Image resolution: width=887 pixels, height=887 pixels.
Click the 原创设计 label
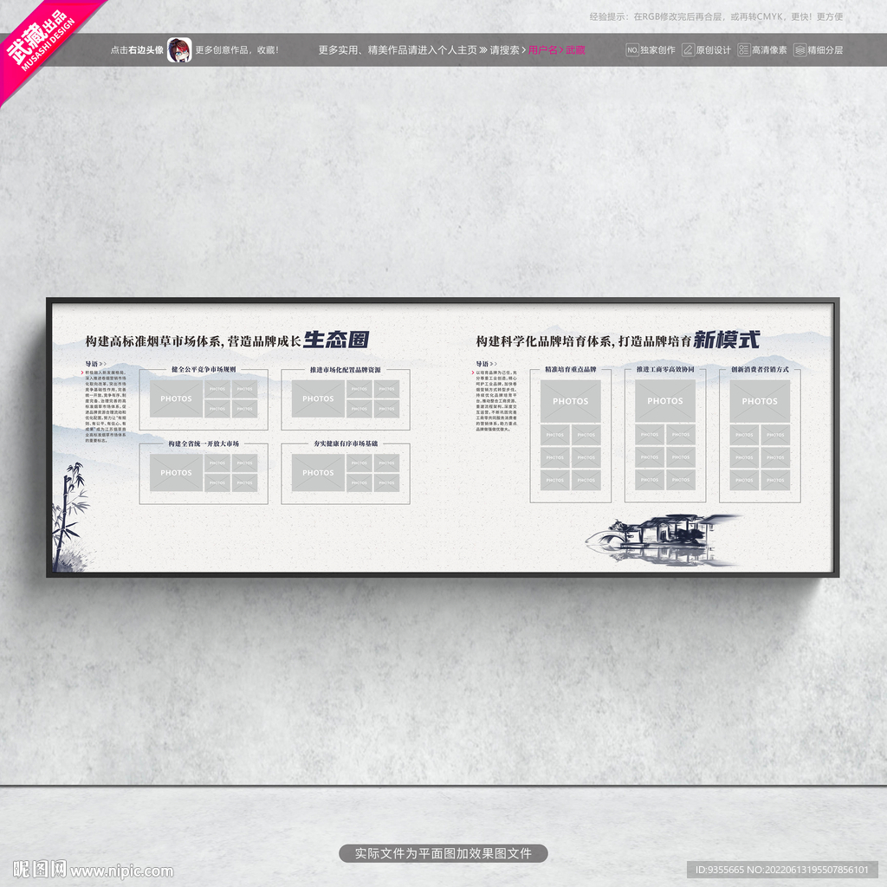714,49
